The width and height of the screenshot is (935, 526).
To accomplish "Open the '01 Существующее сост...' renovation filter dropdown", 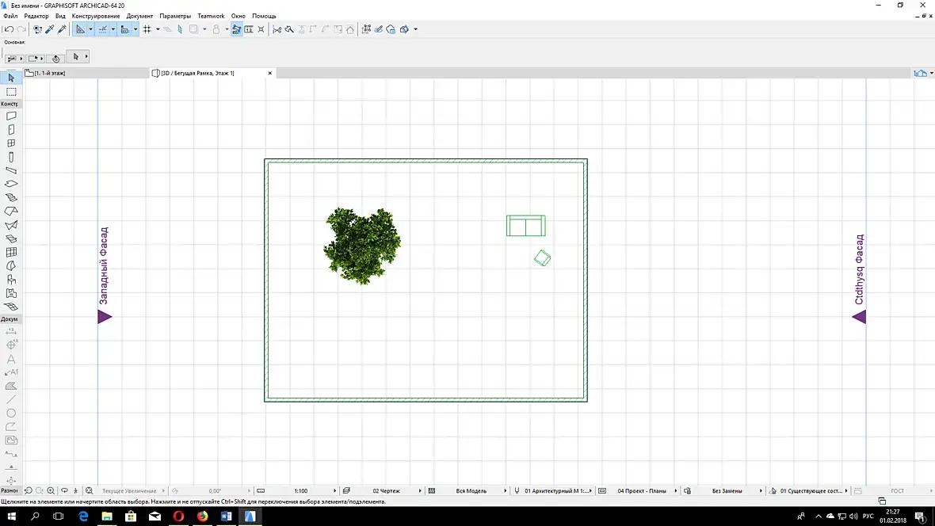I will pyautogui.click(x=813, y=491).
